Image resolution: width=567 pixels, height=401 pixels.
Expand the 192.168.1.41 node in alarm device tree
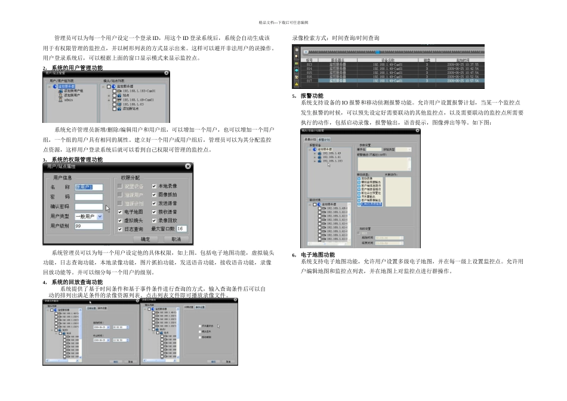315,158
